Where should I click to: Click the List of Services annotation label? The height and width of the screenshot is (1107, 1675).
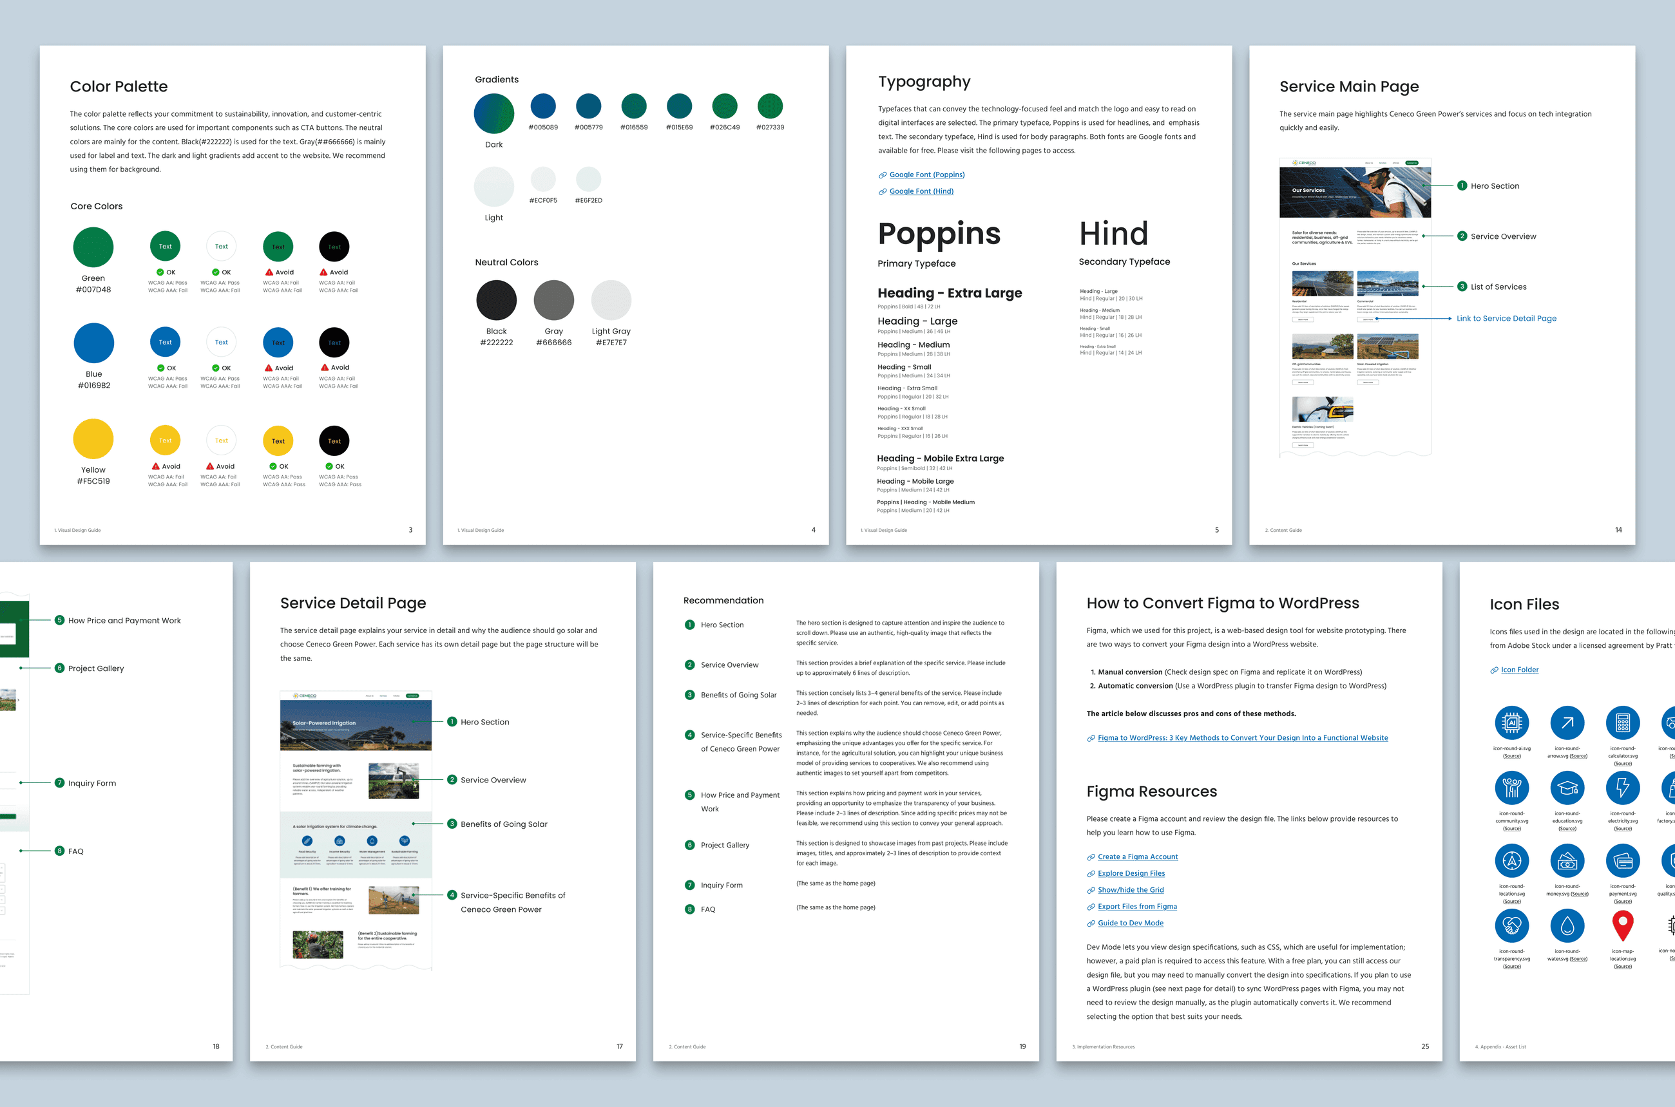point(1498,287)
